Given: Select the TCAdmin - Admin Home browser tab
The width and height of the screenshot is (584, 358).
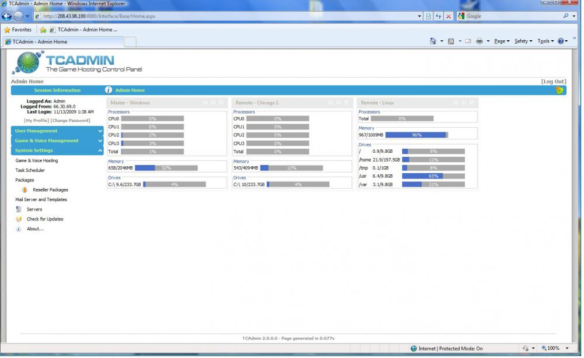Looking at the screenshot, I should 63,42.
